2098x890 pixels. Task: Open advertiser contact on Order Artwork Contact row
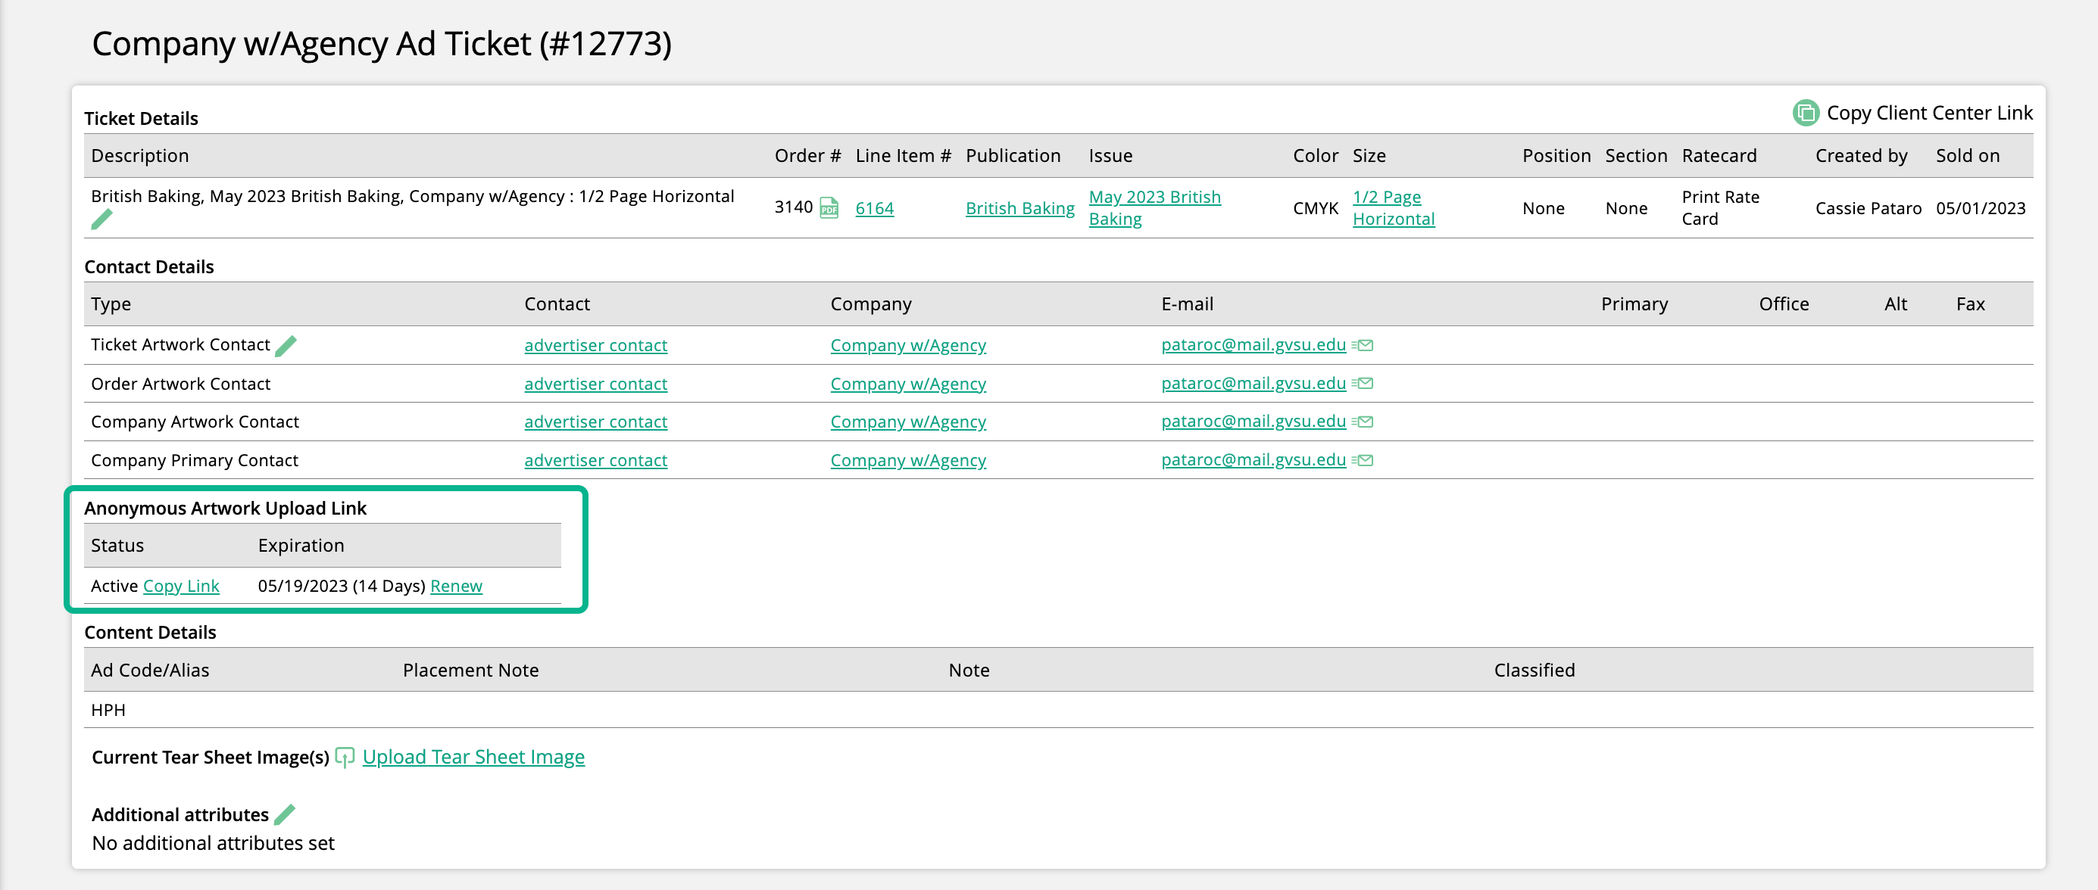(x=595, y=383)
